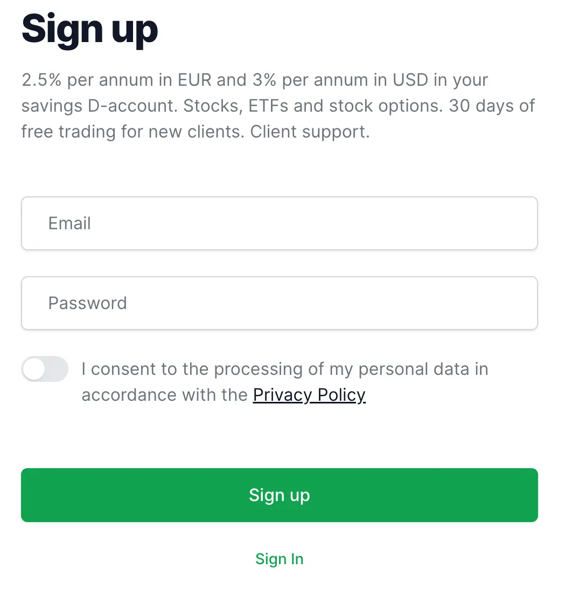Click the underlined Privacy Policy text
Screen dimensions: 572x589
[309, 395]
